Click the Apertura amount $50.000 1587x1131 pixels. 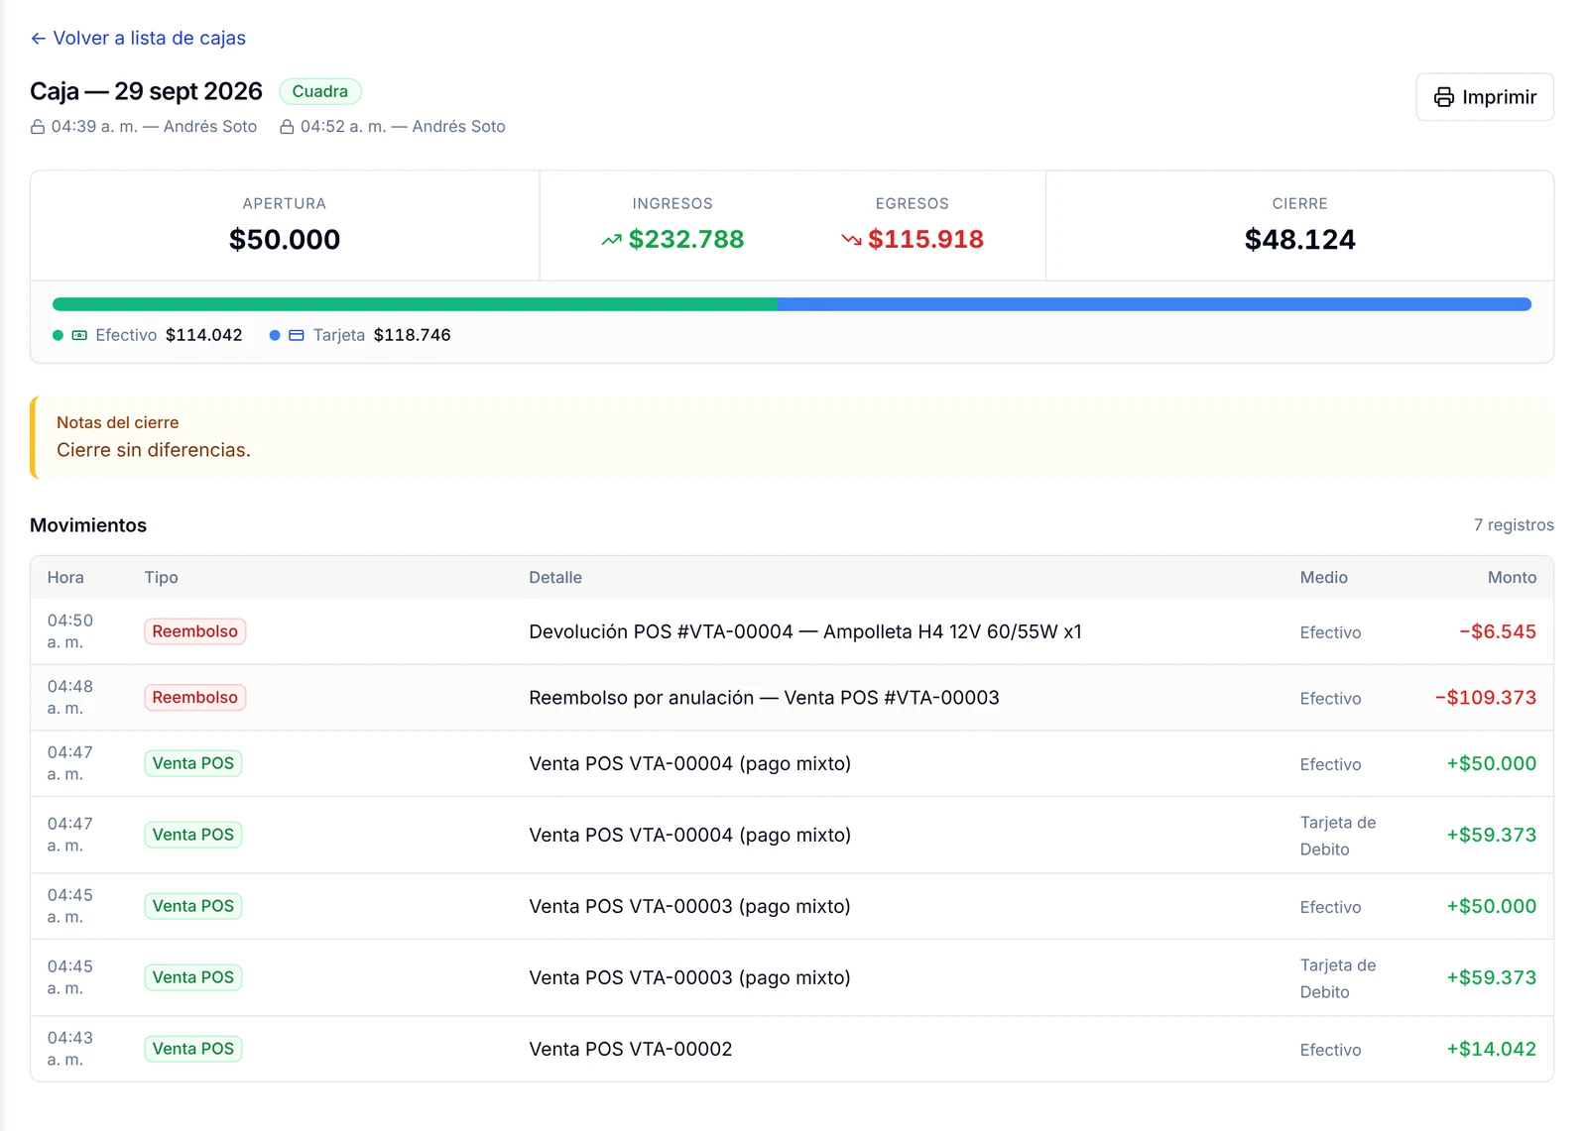[x=285, y=240]
